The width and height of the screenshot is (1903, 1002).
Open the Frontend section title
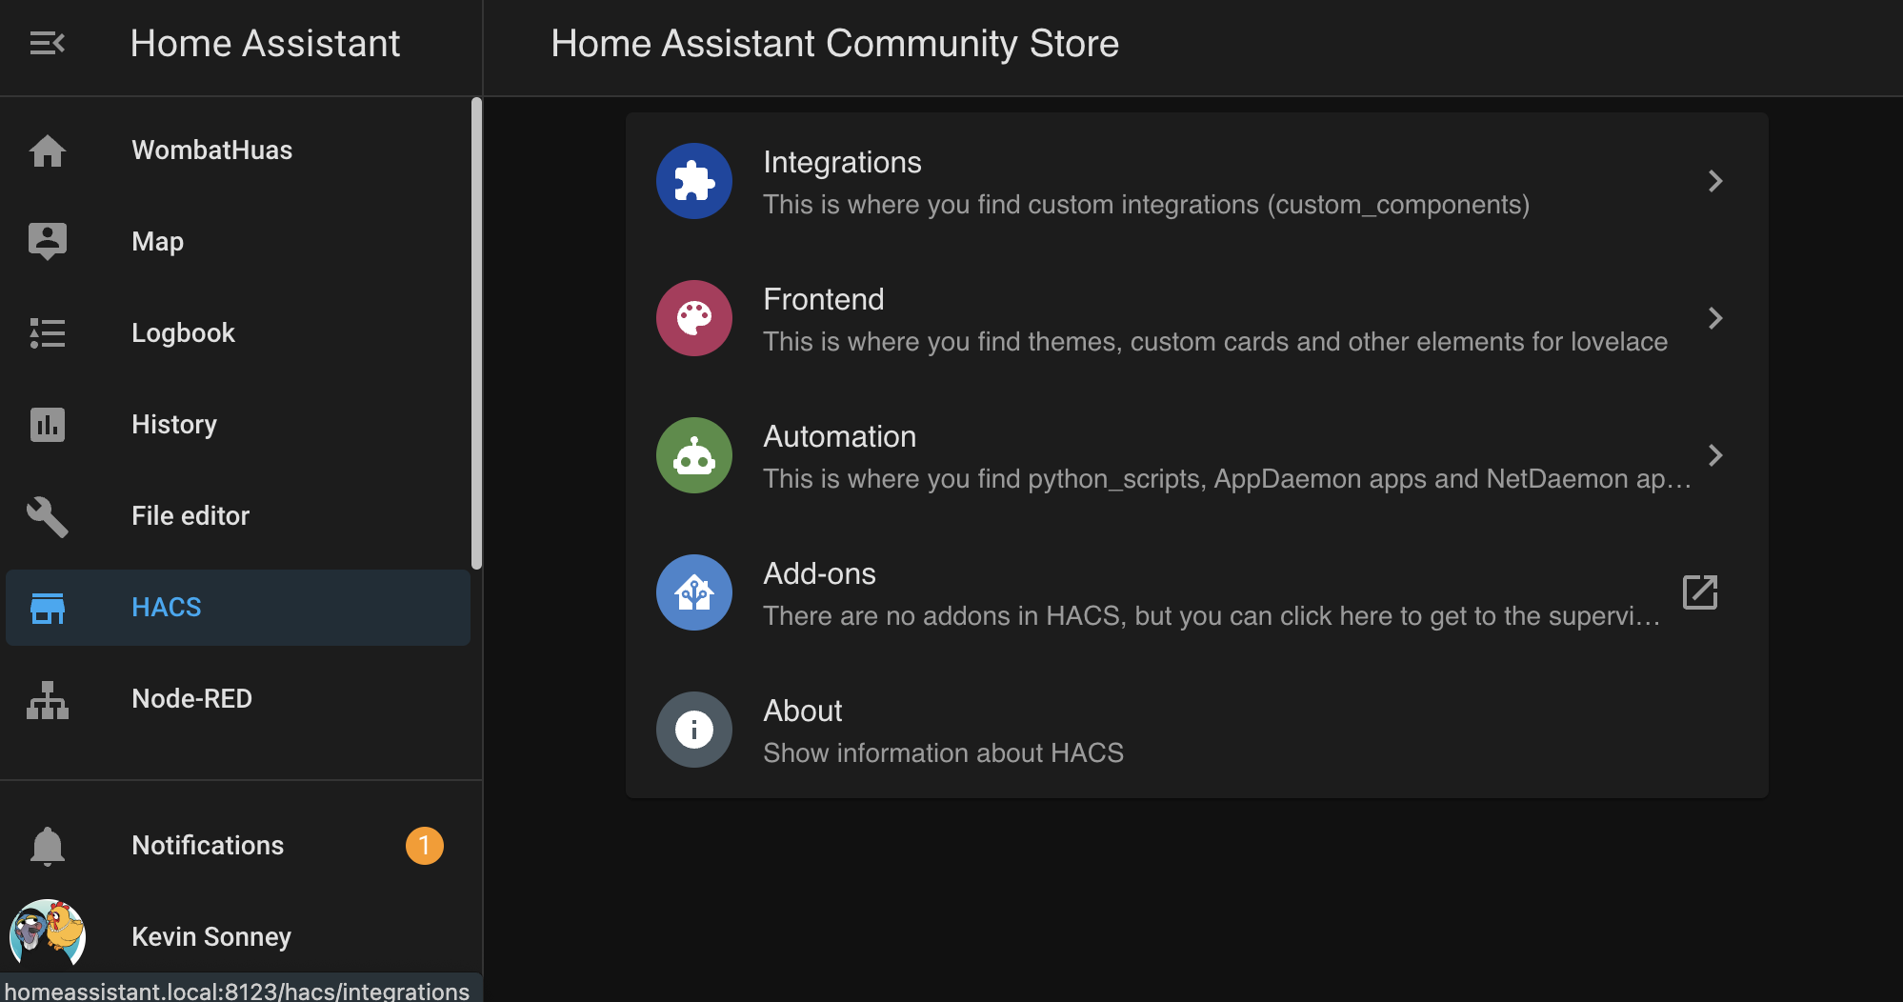824,299
